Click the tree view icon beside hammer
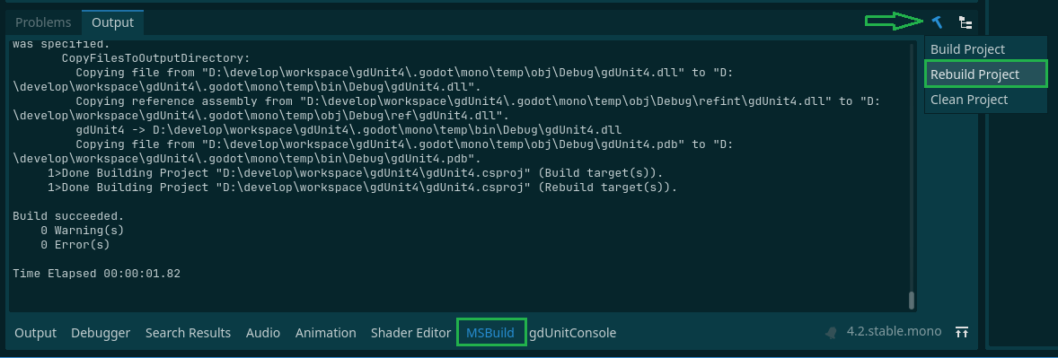 [x=965, y=22]
